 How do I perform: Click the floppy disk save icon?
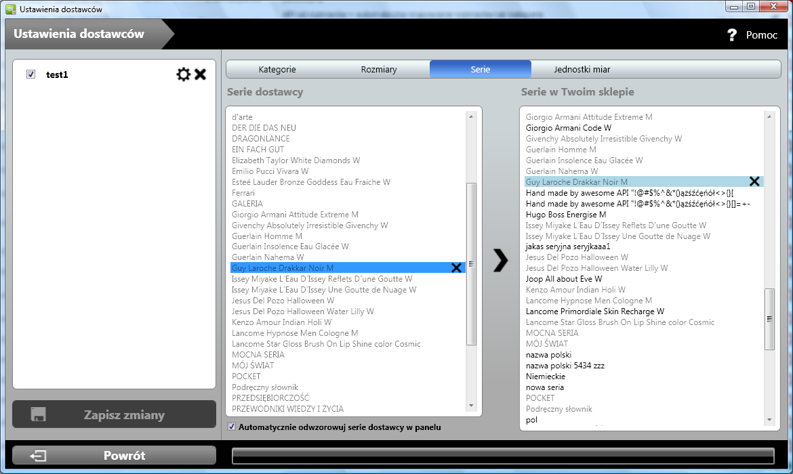point(39,414)
